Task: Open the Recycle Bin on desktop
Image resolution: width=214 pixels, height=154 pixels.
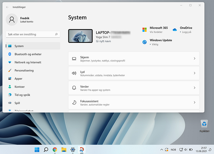Action: [x=204, y=125]
